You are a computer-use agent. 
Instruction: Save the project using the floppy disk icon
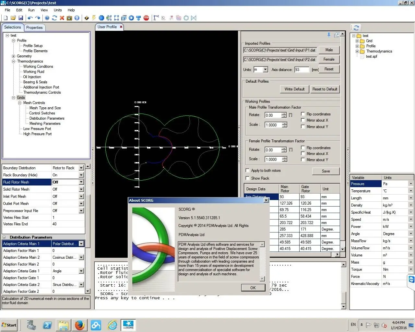21,18
